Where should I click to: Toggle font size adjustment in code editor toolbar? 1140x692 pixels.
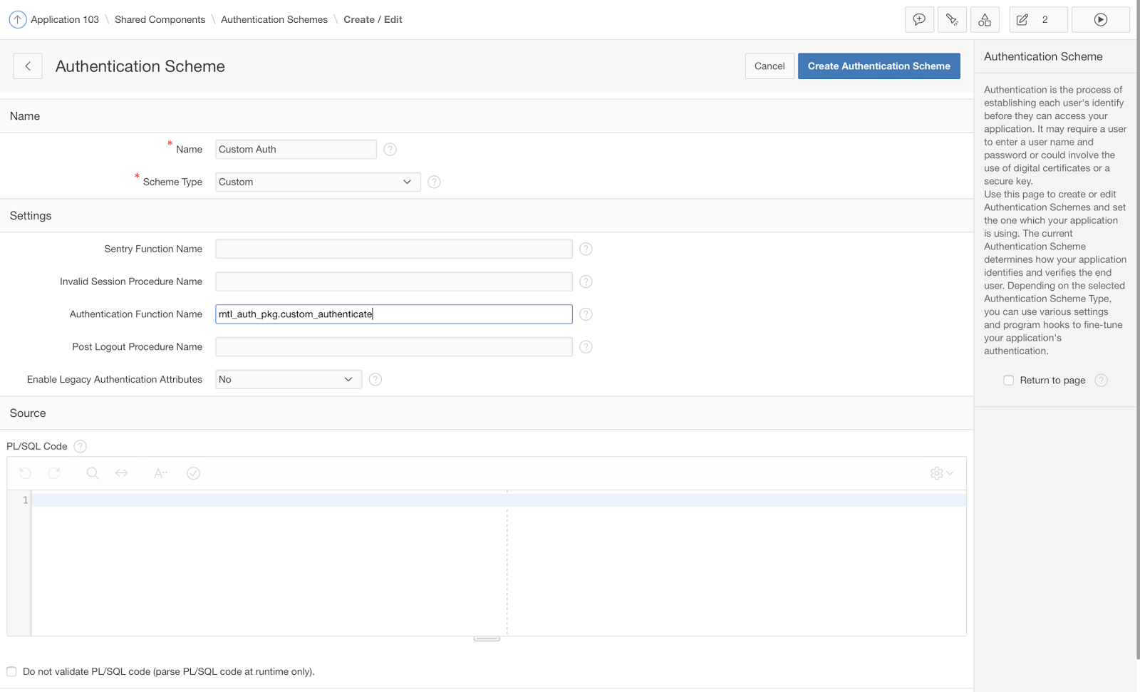click(x=160, y=472)
